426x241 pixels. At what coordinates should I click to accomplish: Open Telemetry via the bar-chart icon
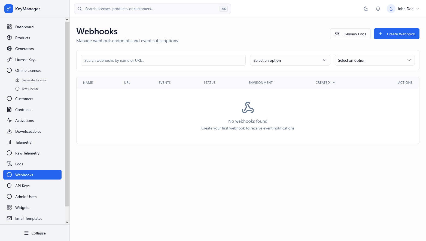coord(9,142)
